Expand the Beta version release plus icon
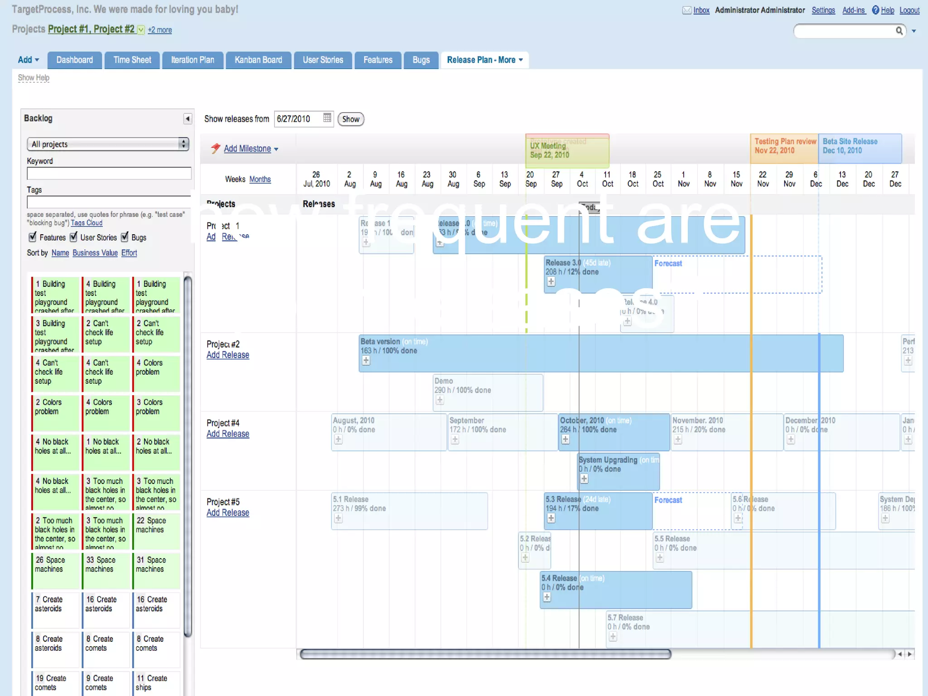 (x=366, y=361)
